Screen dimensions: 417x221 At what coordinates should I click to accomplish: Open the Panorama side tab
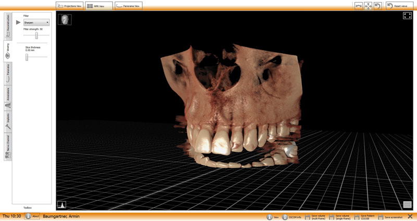[8, 73]
